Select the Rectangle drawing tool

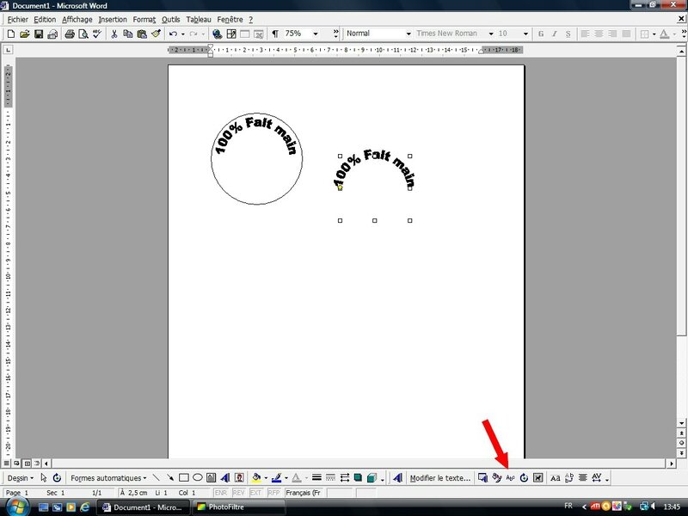(x=183, y=478)
